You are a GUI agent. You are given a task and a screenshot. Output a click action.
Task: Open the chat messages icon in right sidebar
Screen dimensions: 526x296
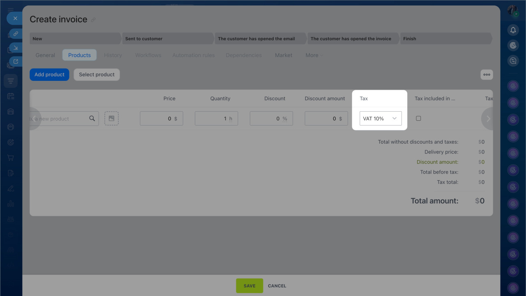point(513,61)
